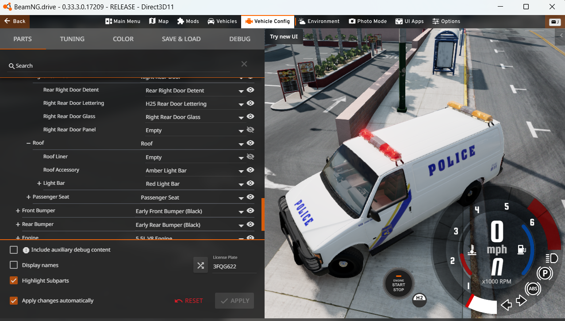Click the parking brake (P) indicator icon
Image resolution: width=565 pixels, height=321 pixels.
(x=545, y=274)
